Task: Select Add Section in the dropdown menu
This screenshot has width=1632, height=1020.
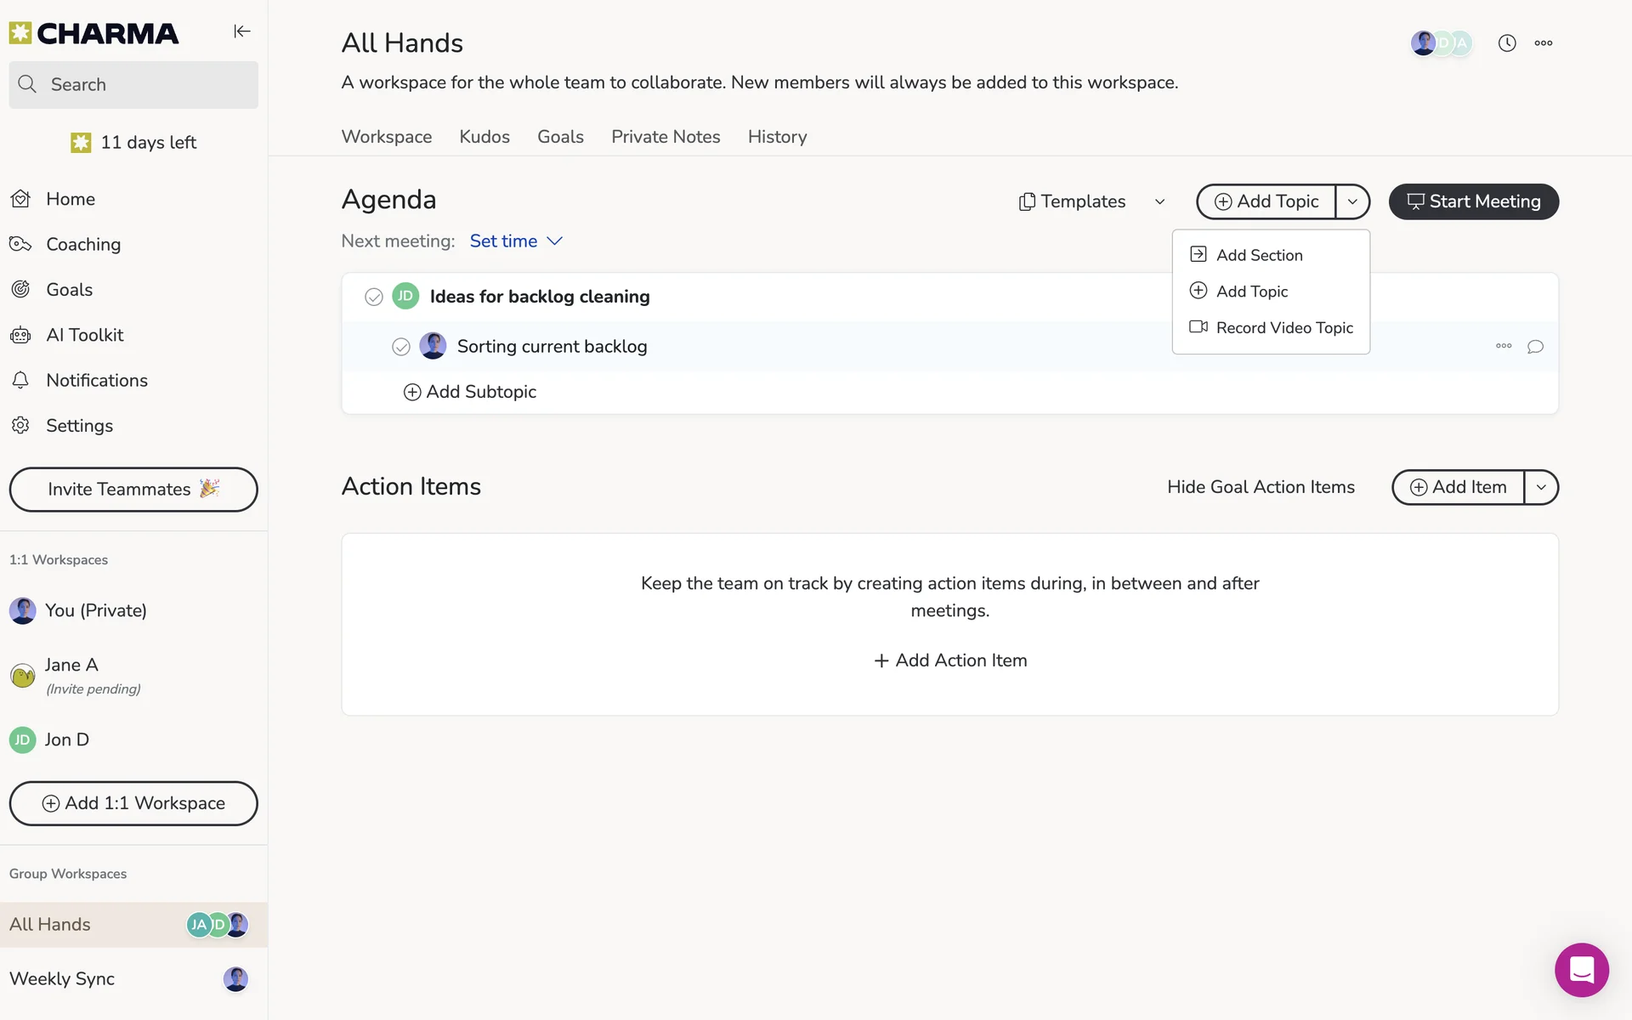Action: click(x=1258, y=255)
